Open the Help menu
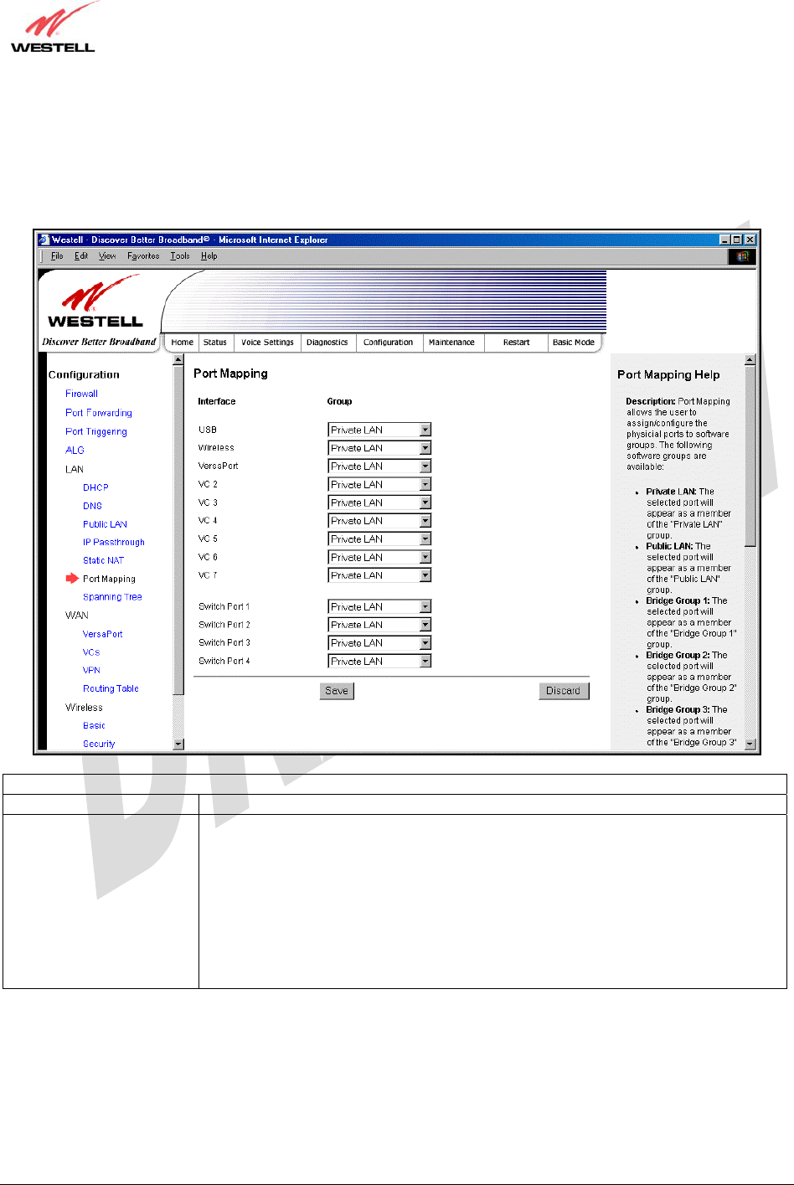The width and height of the screenshot is (794, 1185). coord(209,256)
